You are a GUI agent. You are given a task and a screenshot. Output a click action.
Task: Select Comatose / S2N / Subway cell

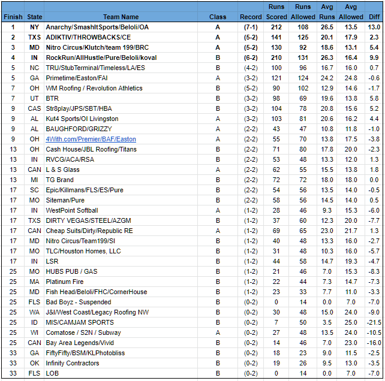[x=121, y=332]
